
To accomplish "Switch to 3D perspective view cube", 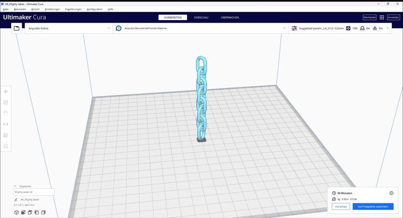I will pyautogui.click(x=17, y=212).
